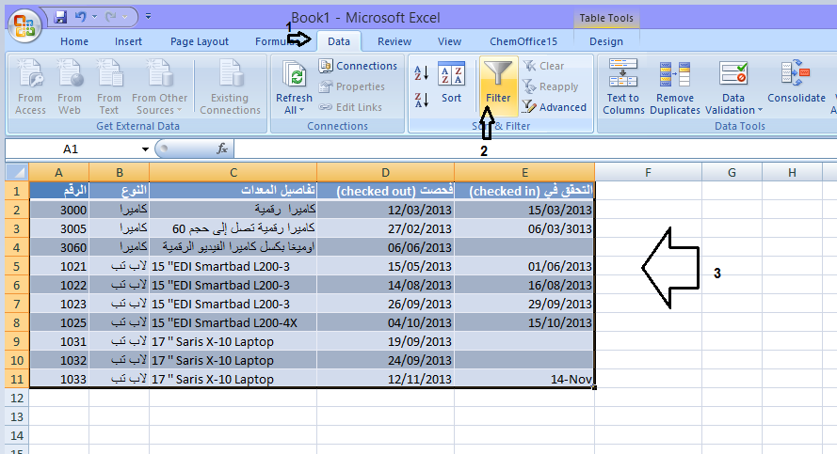Screen dimensions: 837x454
Task: Open Advanced filter options
Action: point(555,107)
